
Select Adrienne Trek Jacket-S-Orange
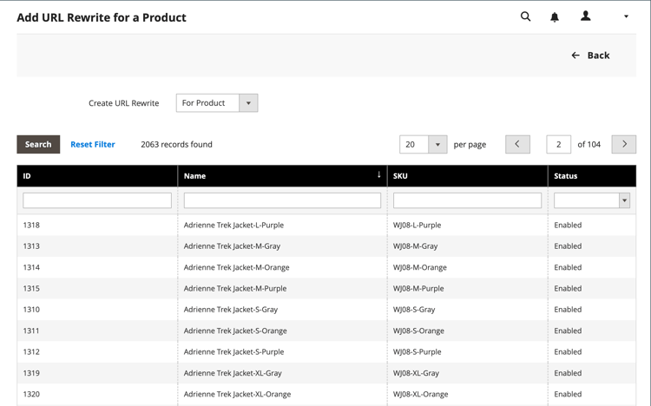235,331
